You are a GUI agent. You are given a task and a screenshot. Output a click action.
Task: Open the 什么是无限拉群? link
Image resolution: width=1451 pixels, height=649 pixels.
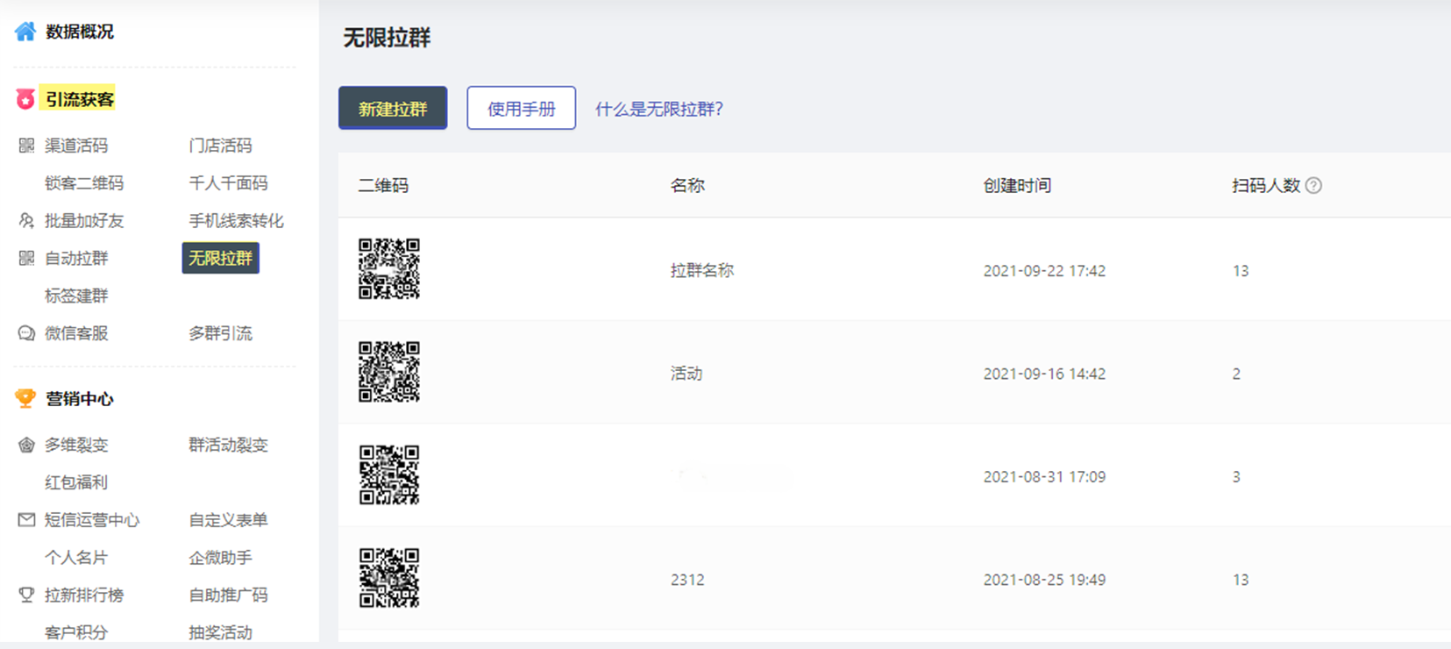tap(659, 109)
